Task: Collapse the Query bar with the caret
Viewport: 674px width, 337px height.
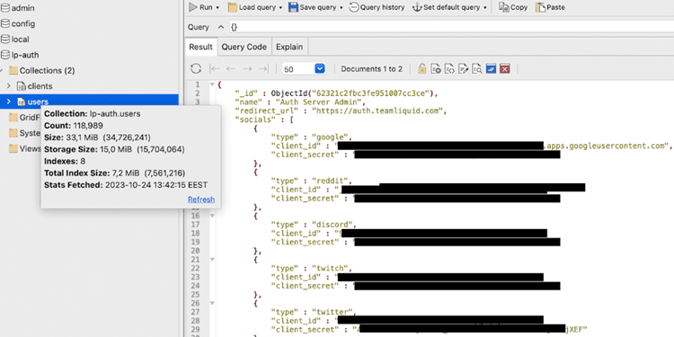Action: tap(221, 27)
